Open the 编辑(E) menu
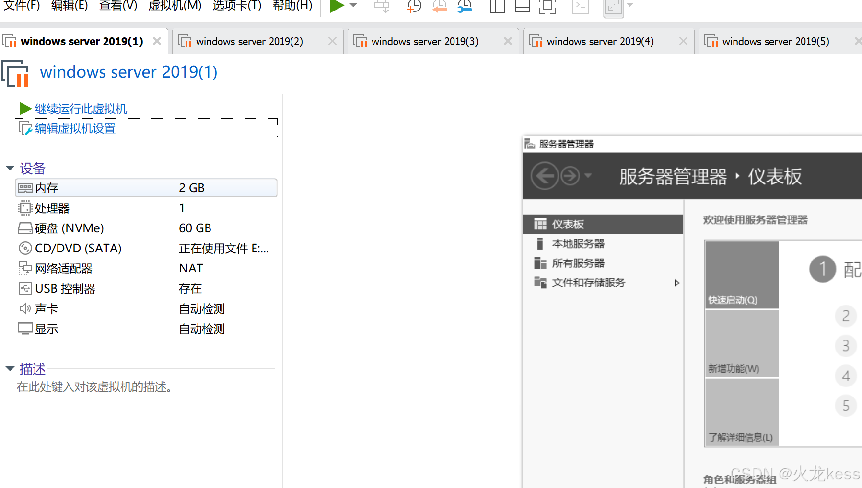The height and width of the screenshot is (488, 862). pyautogui.click(x=70, y=6)
